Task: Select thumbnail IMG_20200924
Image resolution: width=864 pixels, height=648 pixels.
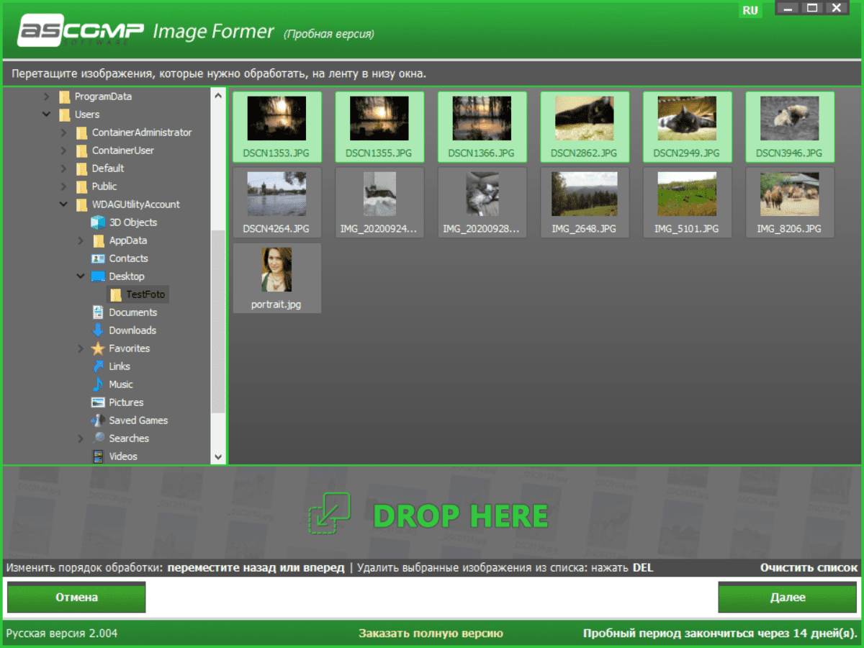Action: 379,202
